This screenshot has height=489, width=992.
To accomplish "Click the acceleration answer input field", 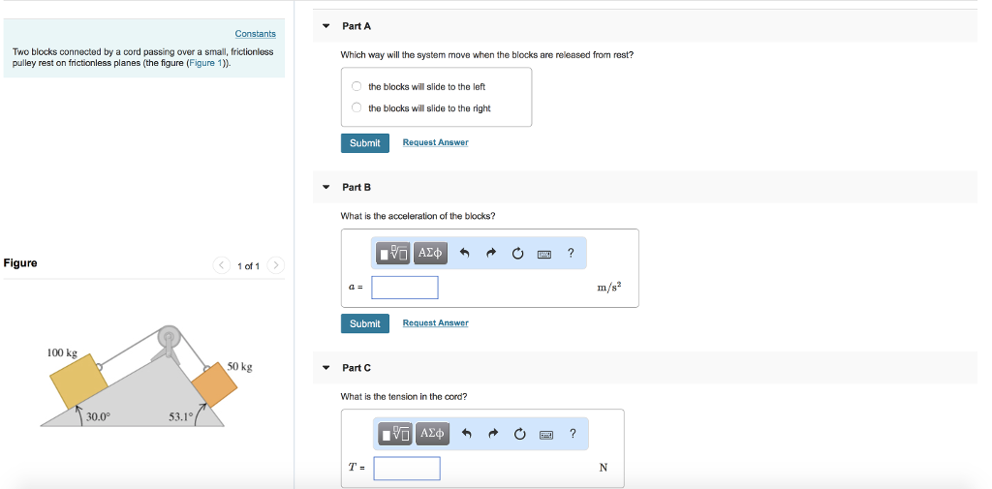I will pyautogui.click(x=404, y=288).
